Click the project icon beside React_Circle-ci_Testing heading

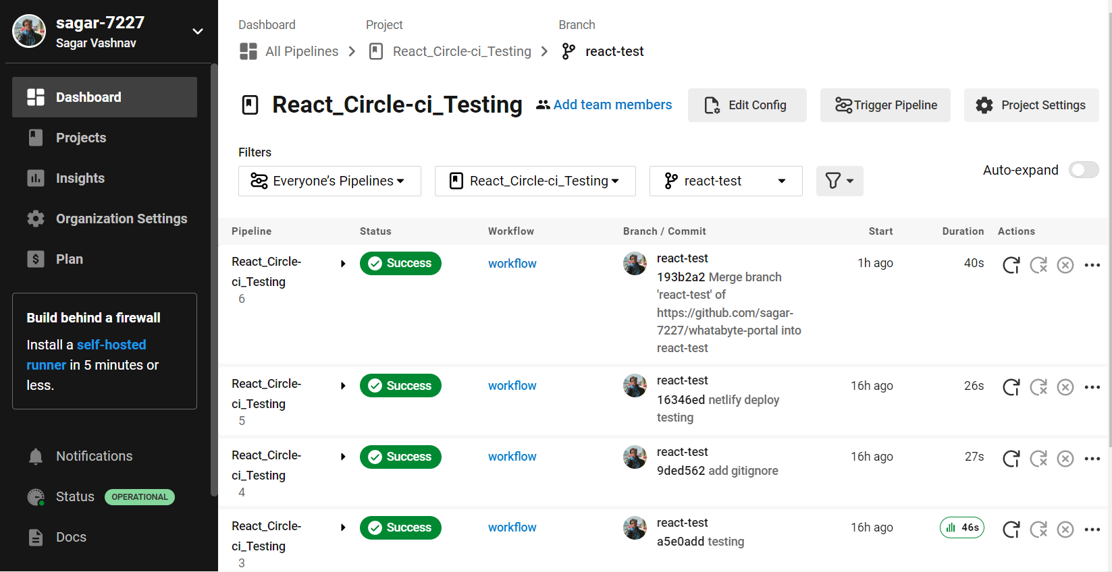click(250, 105)
